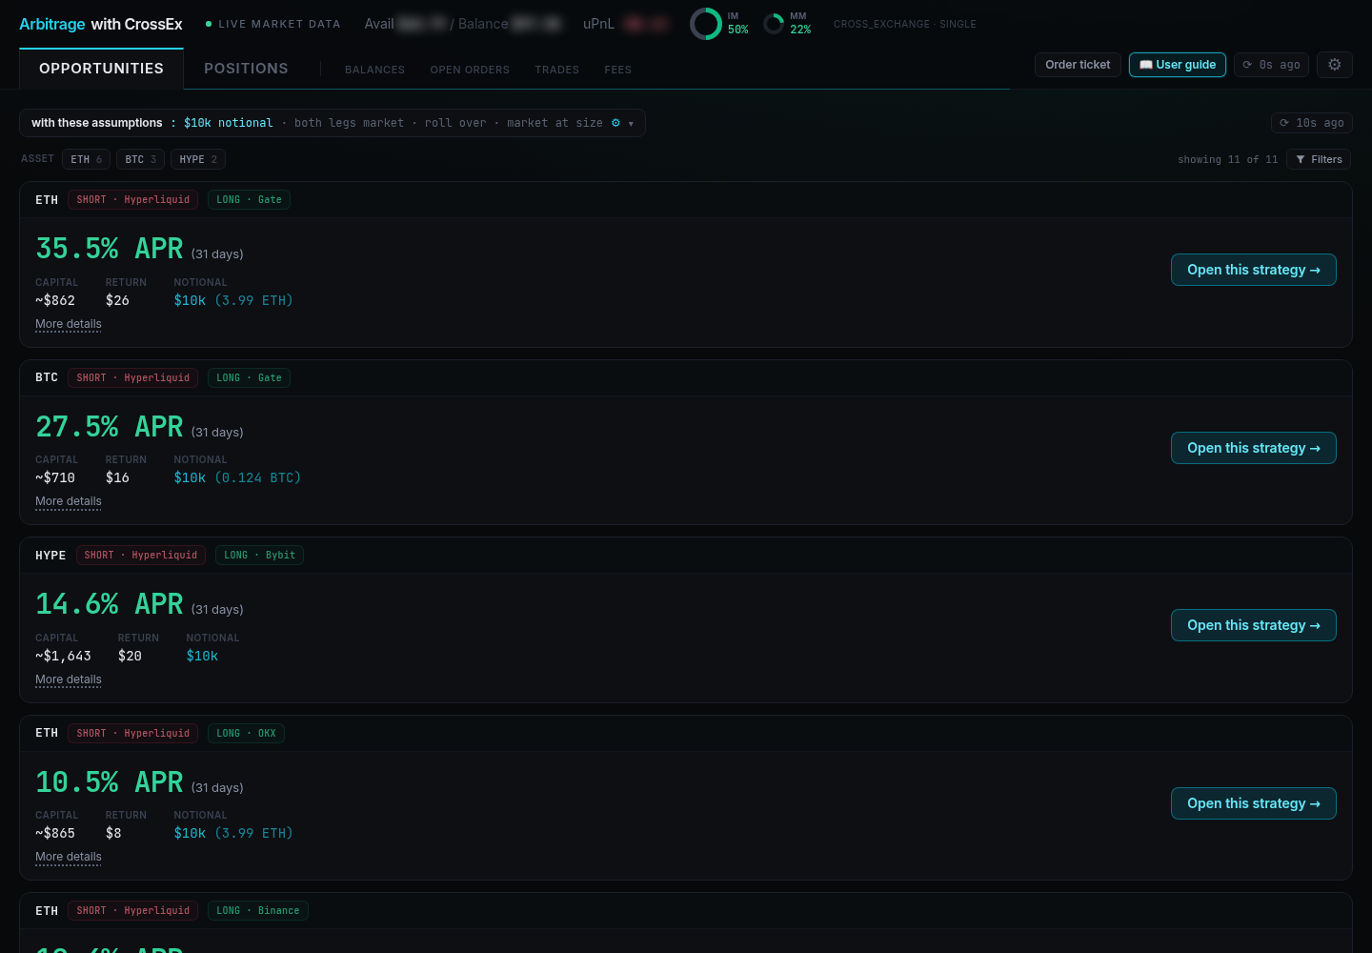
Task: Toggle the BTC asset filter chip
Action: 141,159
